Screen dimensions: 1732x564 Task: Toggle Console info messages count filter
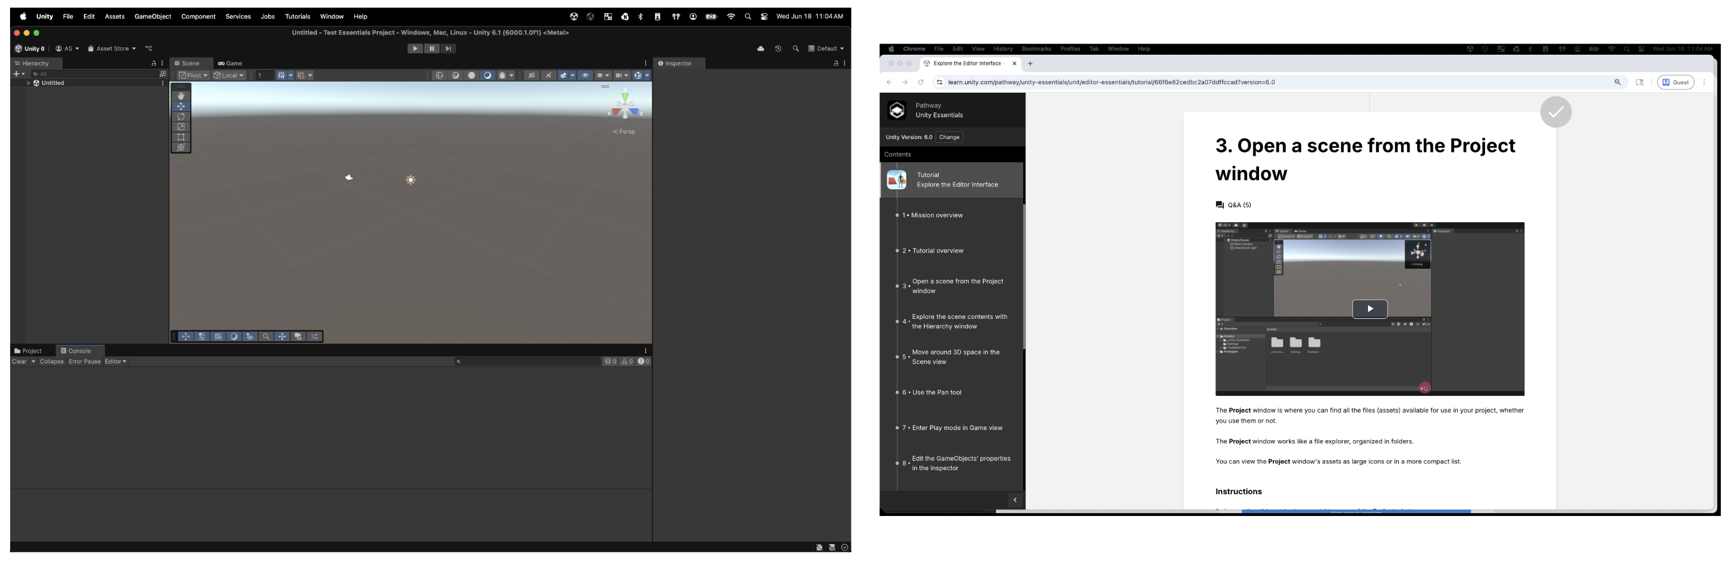(x=611, y=361)
